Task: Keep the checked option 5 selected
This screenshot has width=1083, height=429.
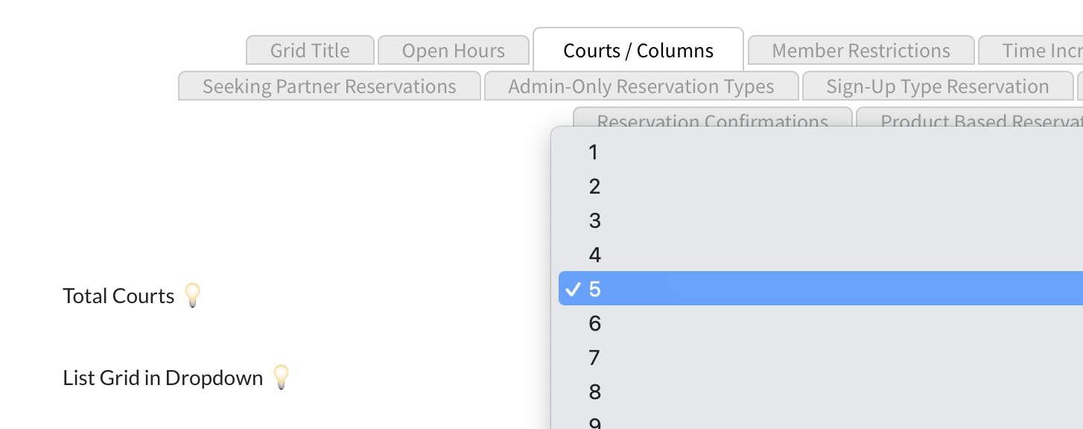Action: [594, 289]
